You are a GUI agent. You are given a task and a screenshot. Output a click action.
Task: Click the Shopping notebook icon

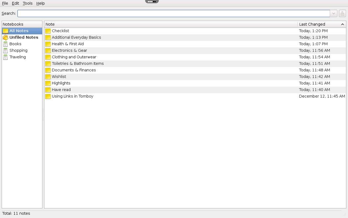[x=5, y=51]
